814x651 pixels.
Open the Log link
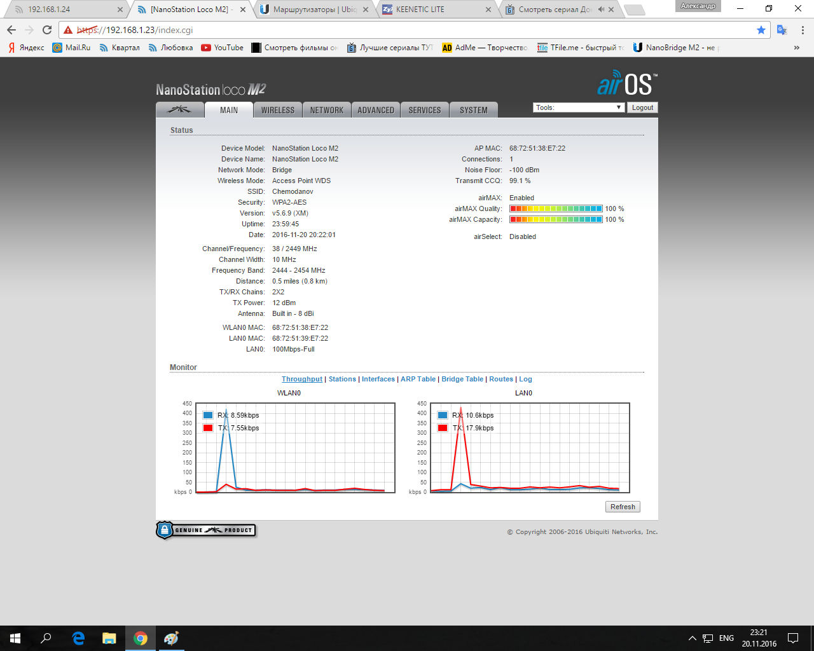pos(525,379)
